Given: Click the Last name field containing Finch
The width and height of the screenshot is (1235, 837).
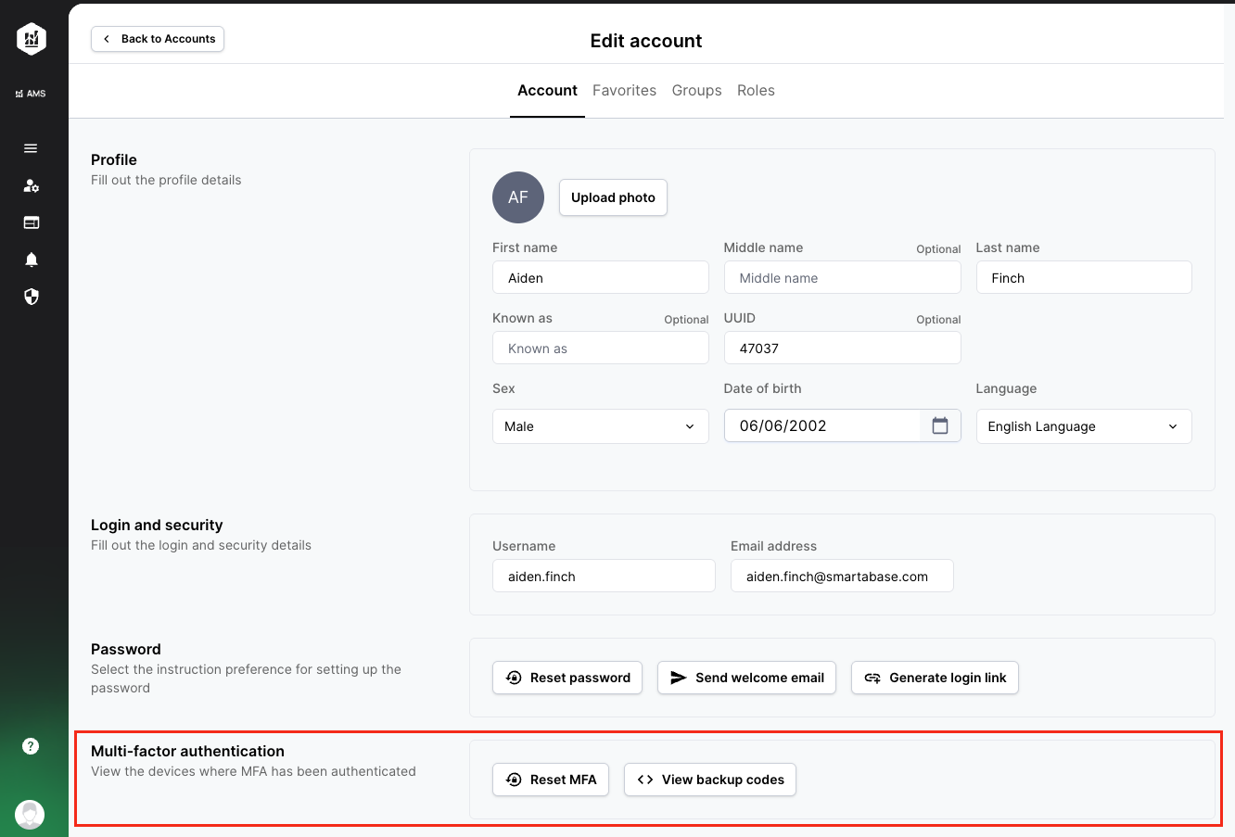Looking at the screenshot, I should coord(1084,277).
